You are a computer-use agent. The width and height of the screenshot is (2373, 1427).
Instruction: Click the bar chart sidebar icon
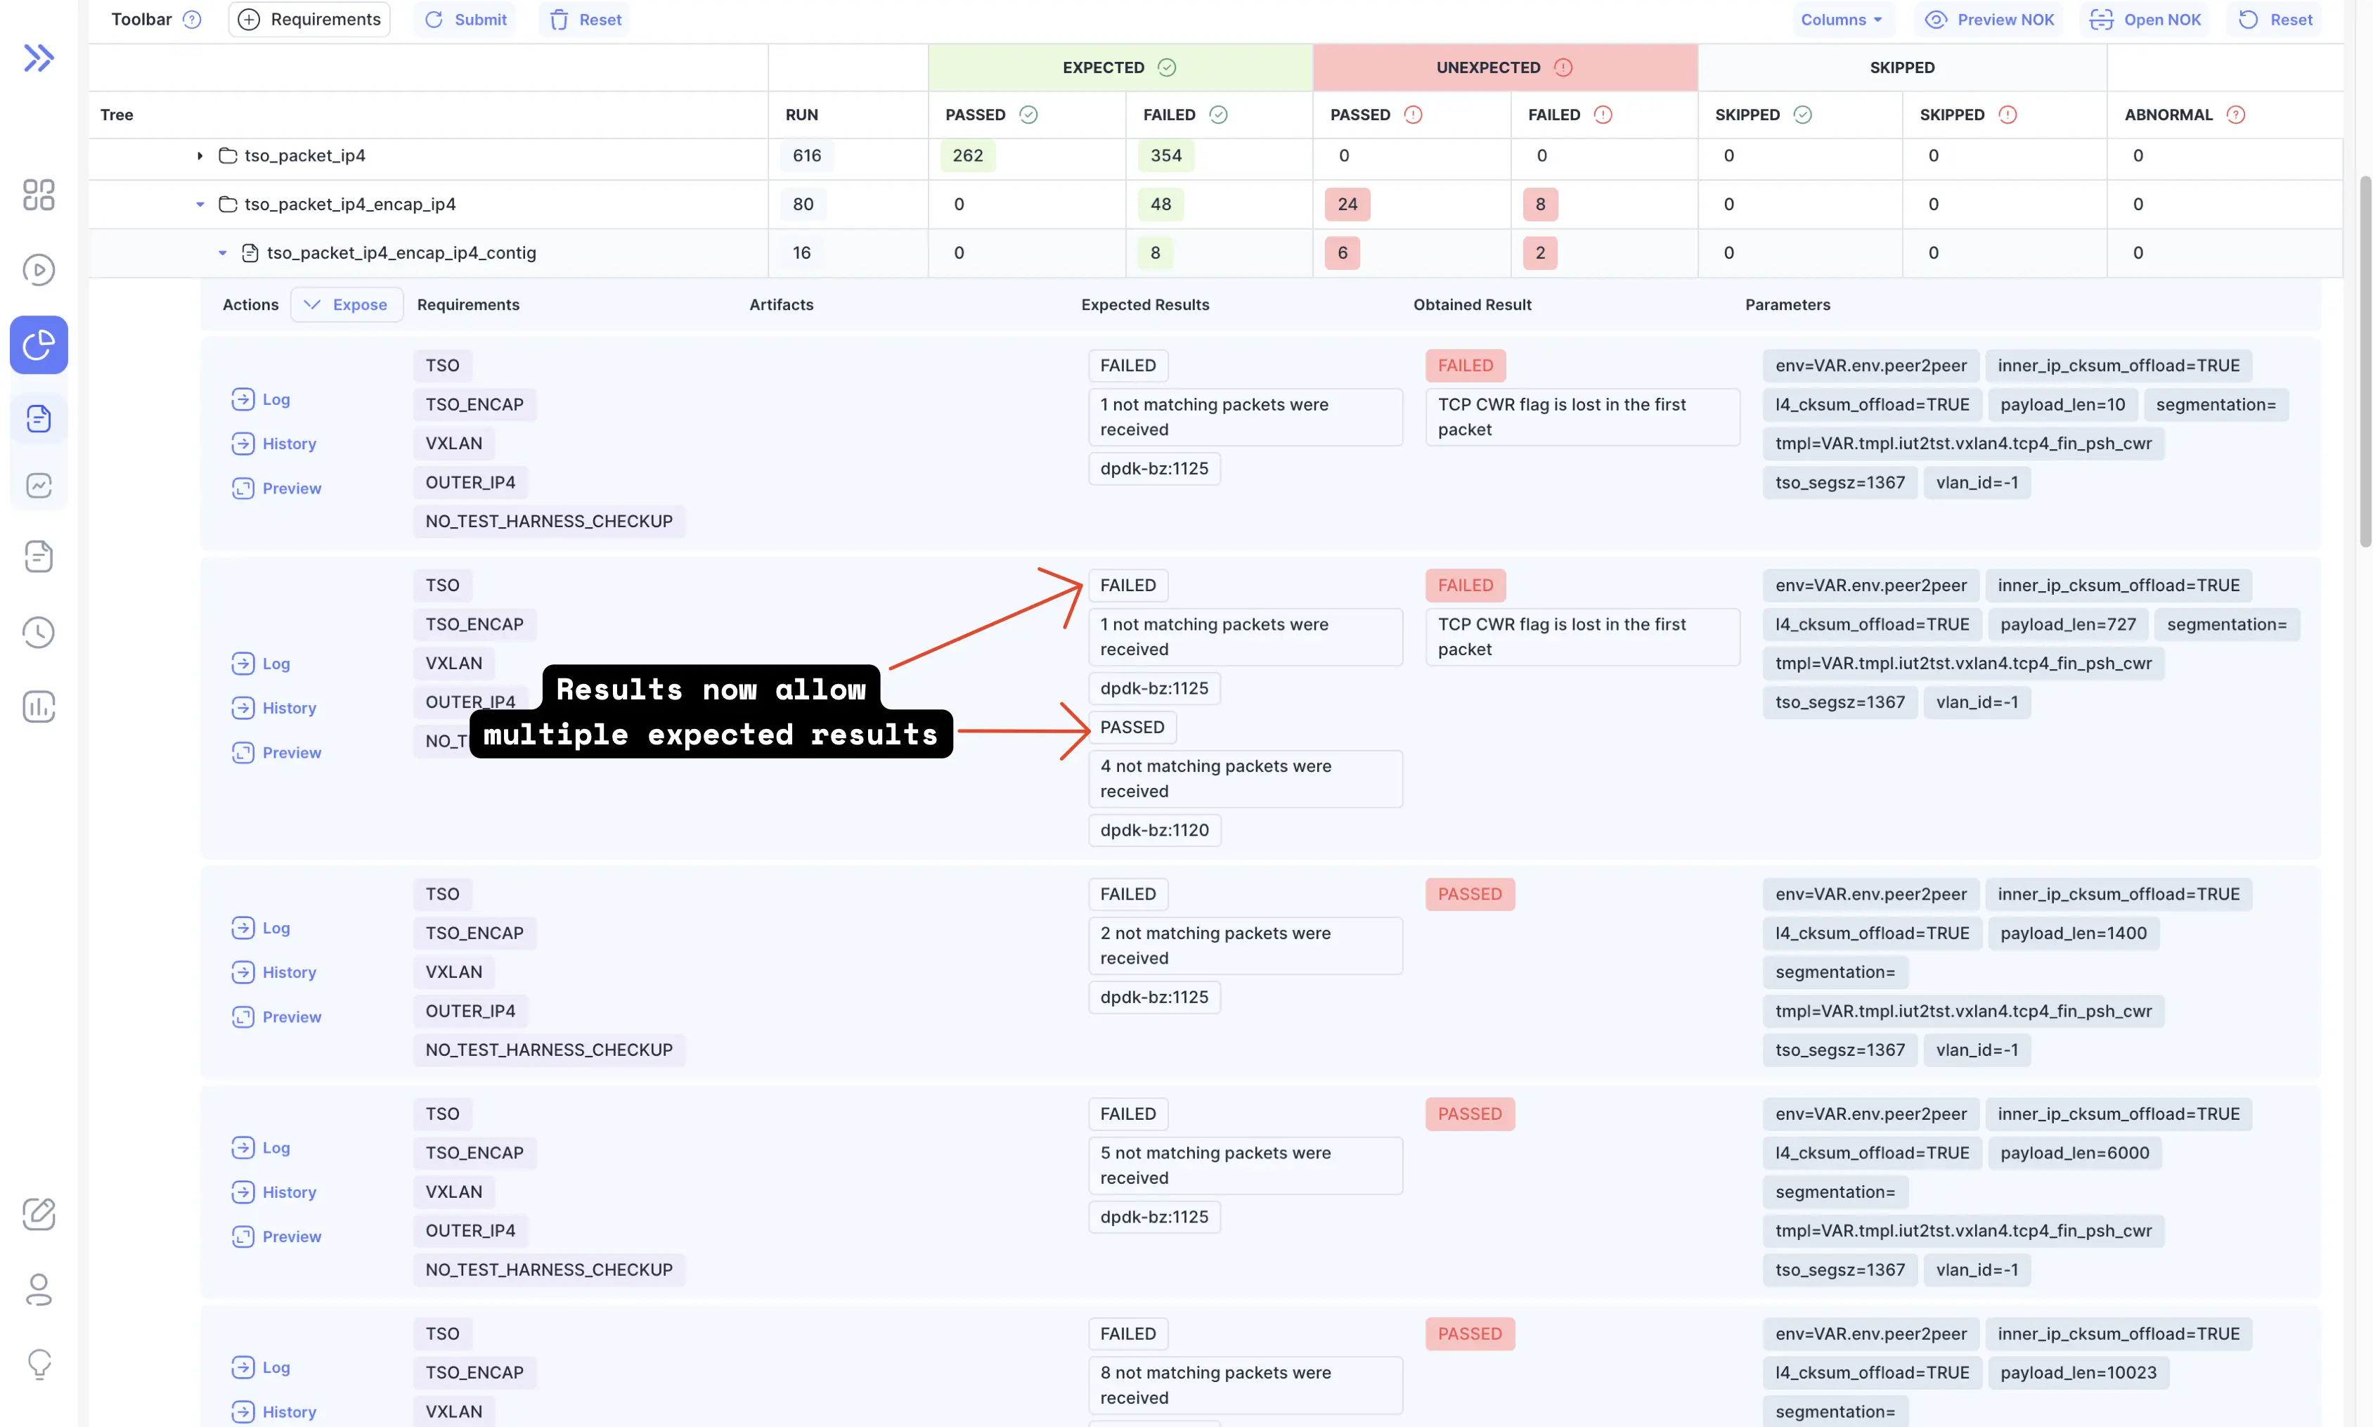tap(39, 706)
